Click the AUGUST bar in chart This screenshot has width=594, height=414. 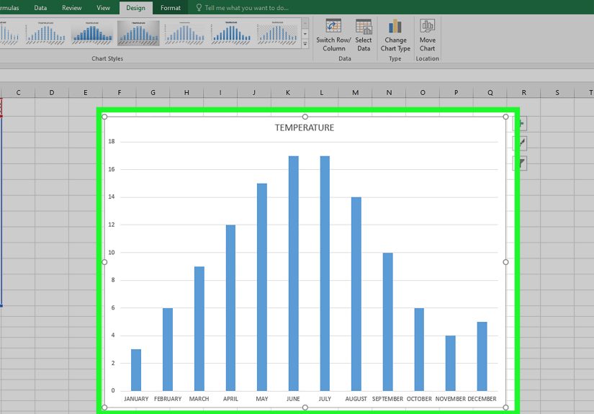point(356,294)
